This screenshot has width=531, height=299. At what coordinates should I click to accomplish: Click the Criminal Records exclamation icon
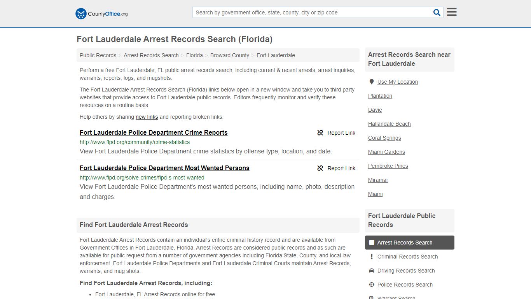coord(372,257)
